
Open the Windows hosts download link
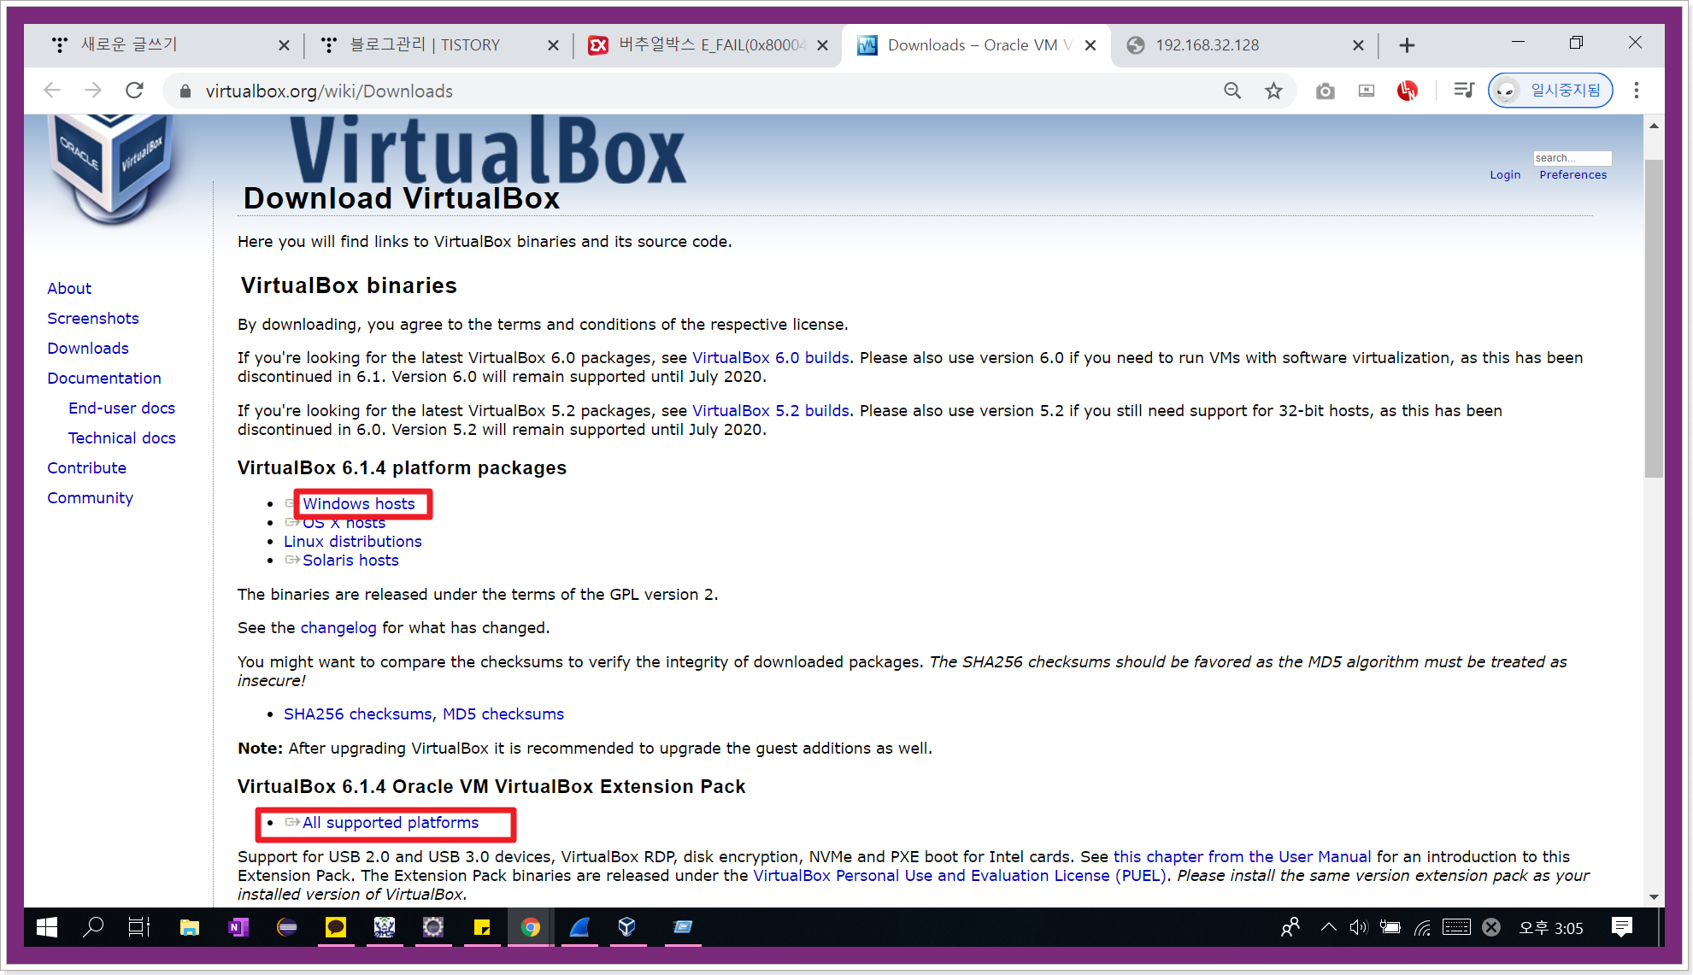tap(358, 504)
